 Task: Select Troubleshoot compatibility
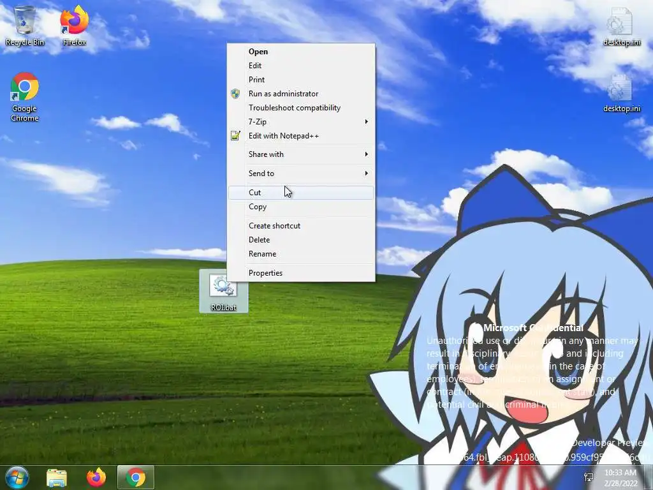pos(301,108)
